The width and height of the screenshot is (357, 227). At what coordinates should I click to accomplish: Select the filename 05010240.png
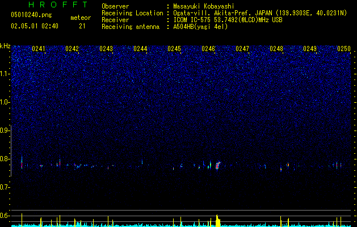tap(31, 15)
